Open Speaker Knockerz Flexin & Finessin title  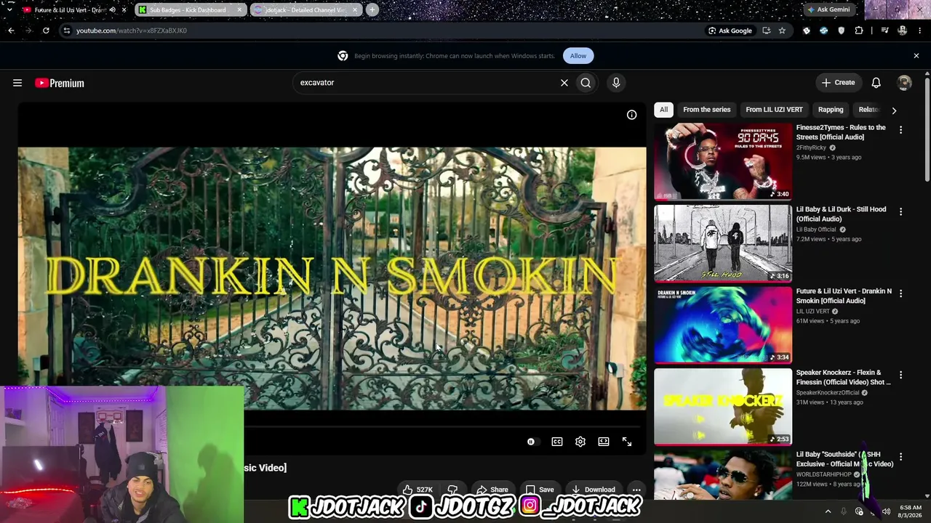click(x=844, y=378)
